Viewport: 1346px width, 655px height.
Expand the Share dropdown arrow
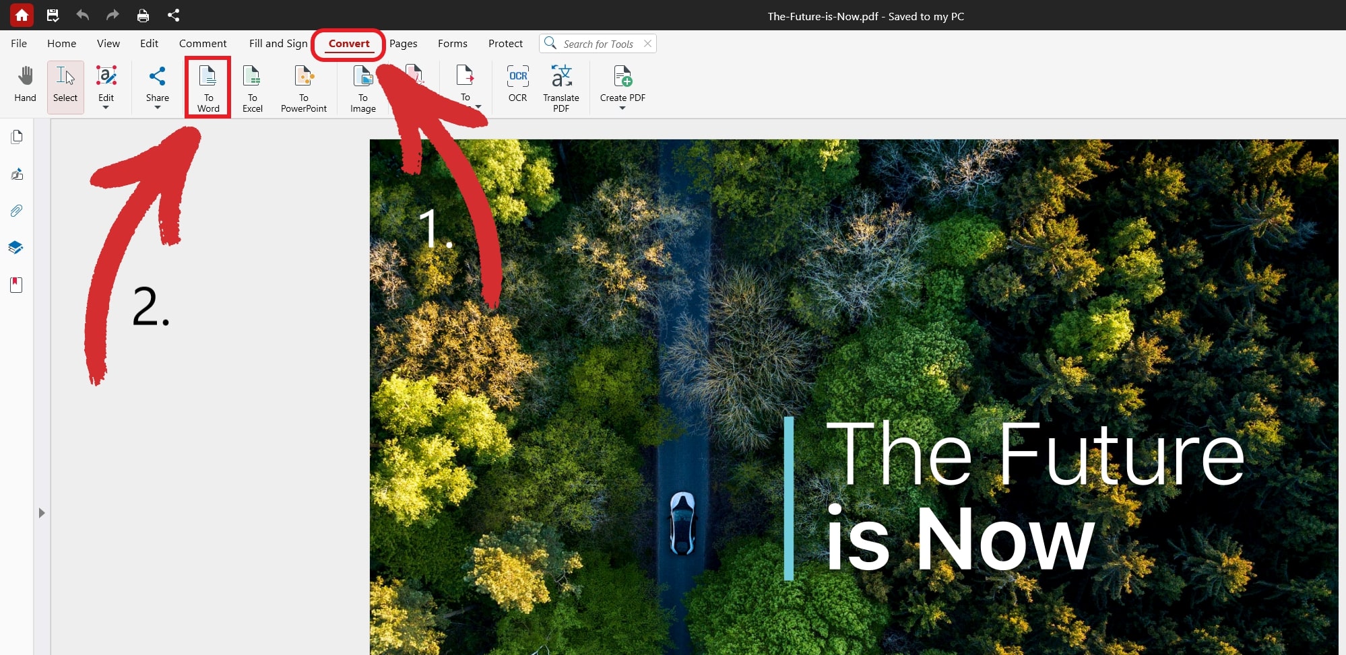point(158,106)
